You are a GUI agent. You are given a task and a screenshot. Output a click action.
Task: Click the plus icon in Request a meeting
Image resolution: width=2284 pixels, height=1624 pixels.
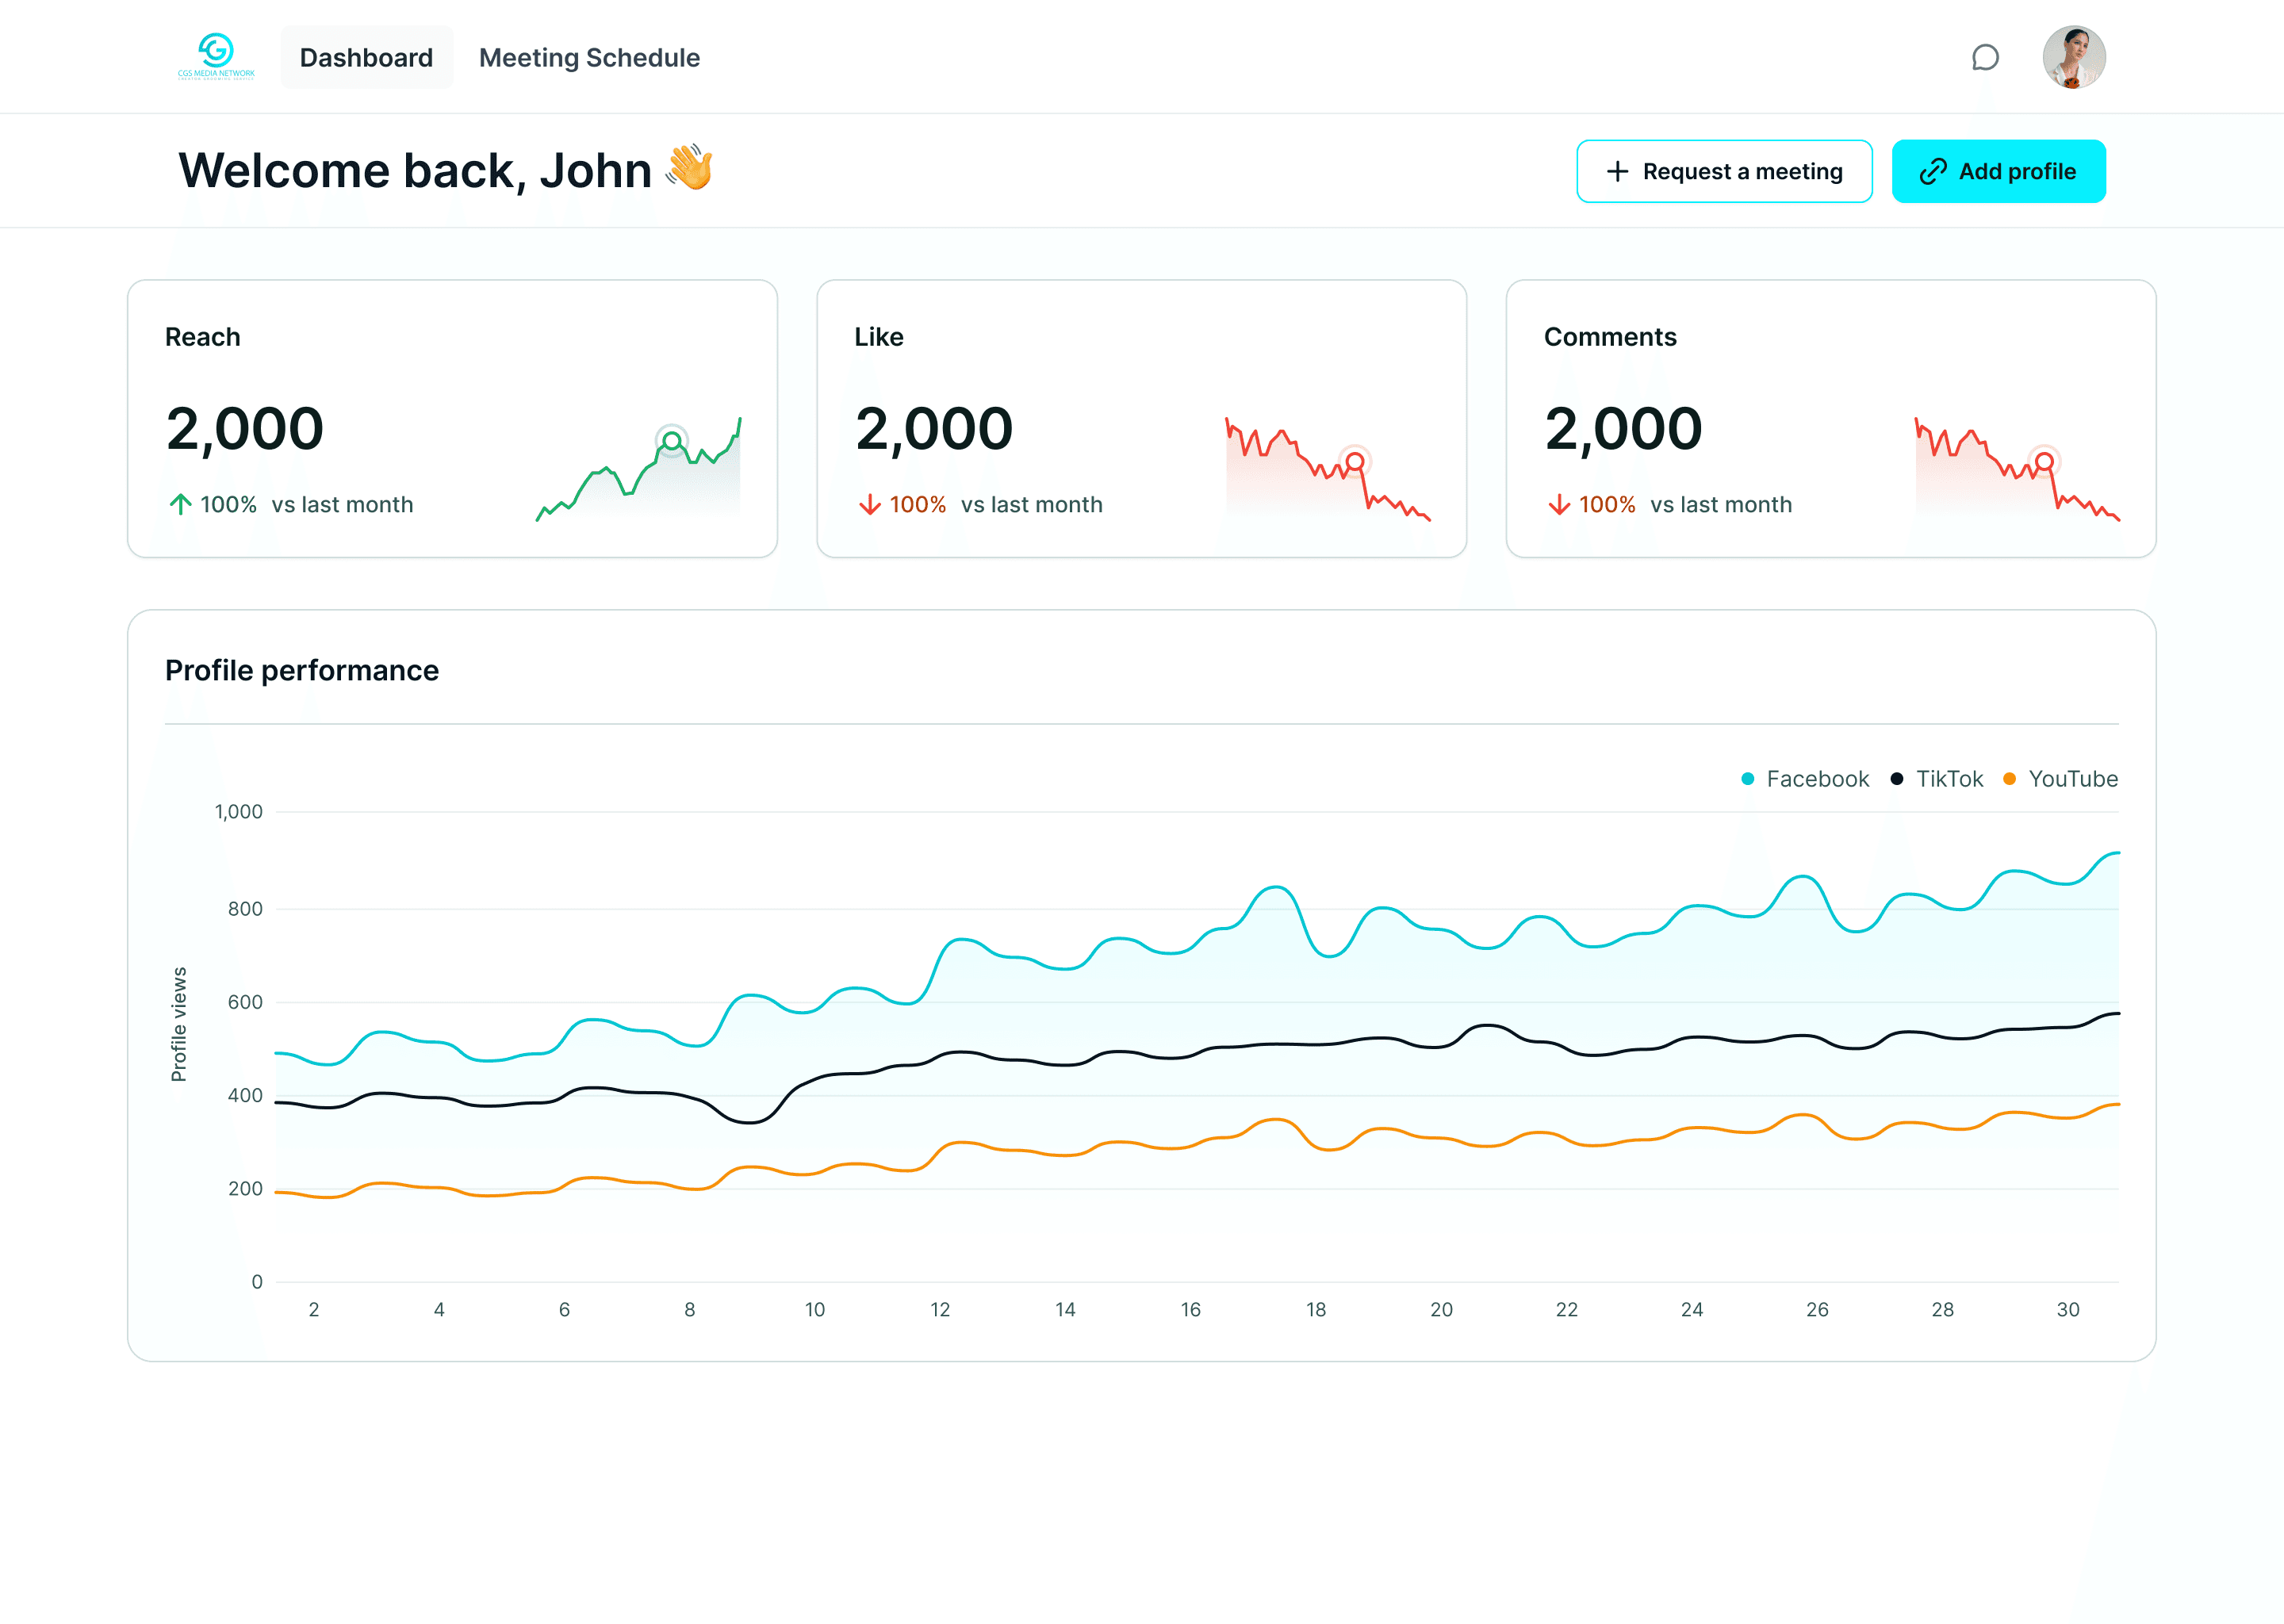click(x=1617, y=172)
